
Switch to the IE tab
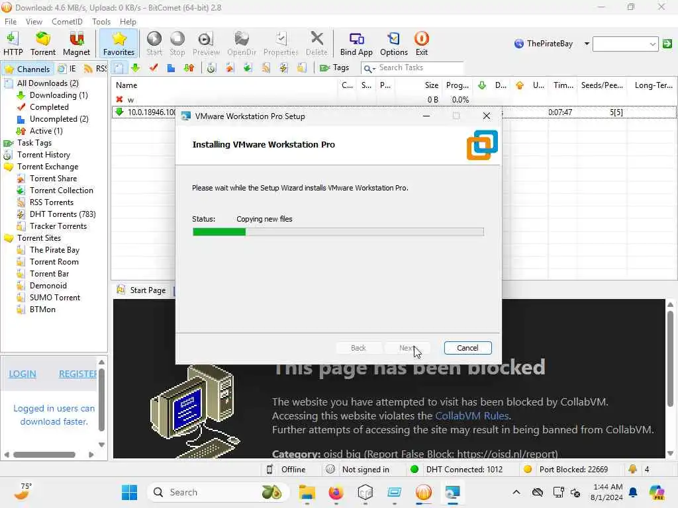pyautogui.click(x=68, y=69)
